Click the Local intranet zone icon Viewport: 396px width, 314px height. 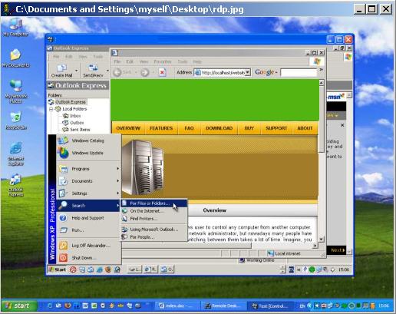tap(271, 253)
